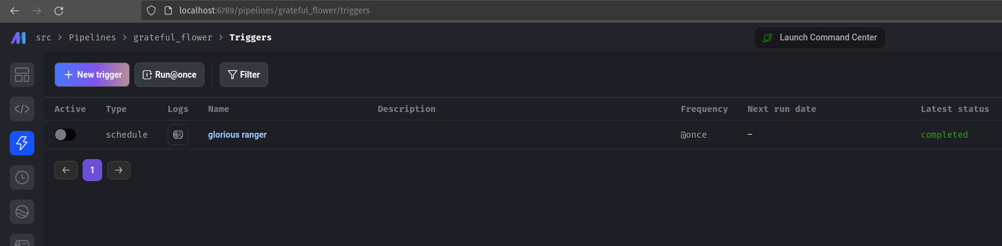The height and width of the screenshot is (246, 1002).
Task: Create a New trigger
Action: [x=92, y=75]
